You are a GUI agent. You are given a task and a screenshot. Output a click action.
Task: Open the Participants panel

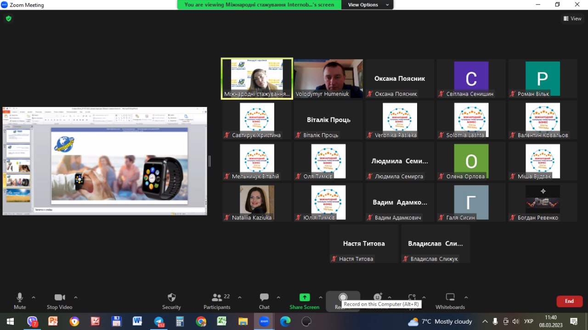tap(217, 301)
